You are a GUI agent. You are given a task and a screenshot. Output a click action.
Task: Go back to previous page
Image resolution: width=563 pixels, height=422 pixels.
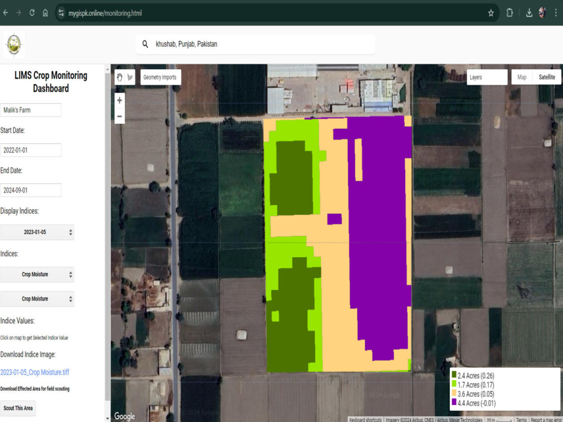(x=6, y=13)
